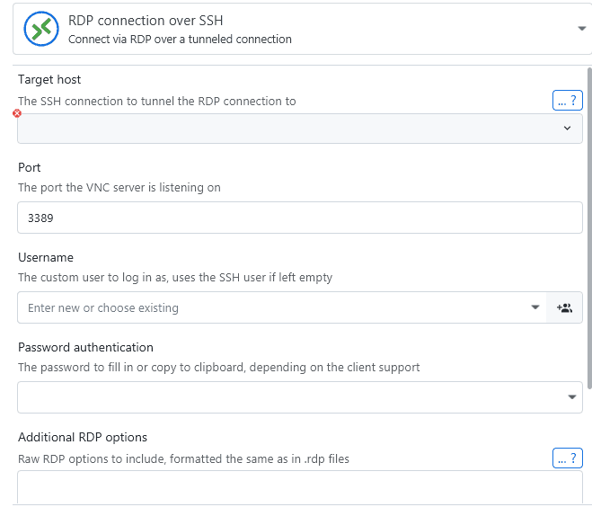Click the Password authentication selection box
This screenshot has width=592, height=516.
click(287, 397)
